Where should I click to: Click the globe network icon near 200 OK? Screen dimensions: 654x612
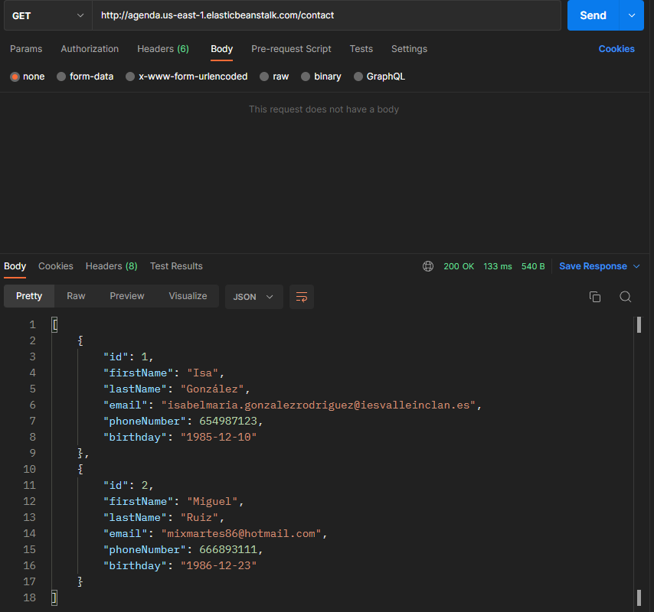pos(427,265)
